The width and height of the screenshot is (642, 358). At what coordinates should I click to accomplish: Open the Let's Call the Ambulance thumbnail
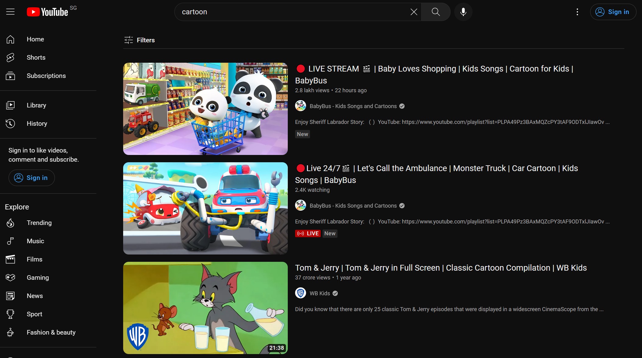pyautogui.click(x=205, y=208)
